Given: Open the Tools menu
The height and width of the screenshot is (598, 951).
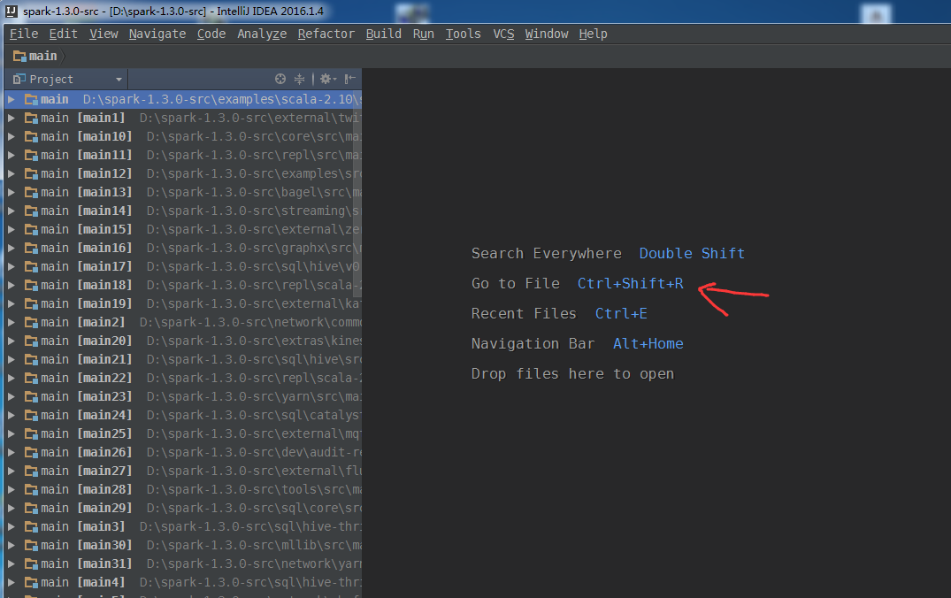Looking at the screenshot, I should click(x=464, y=34).
